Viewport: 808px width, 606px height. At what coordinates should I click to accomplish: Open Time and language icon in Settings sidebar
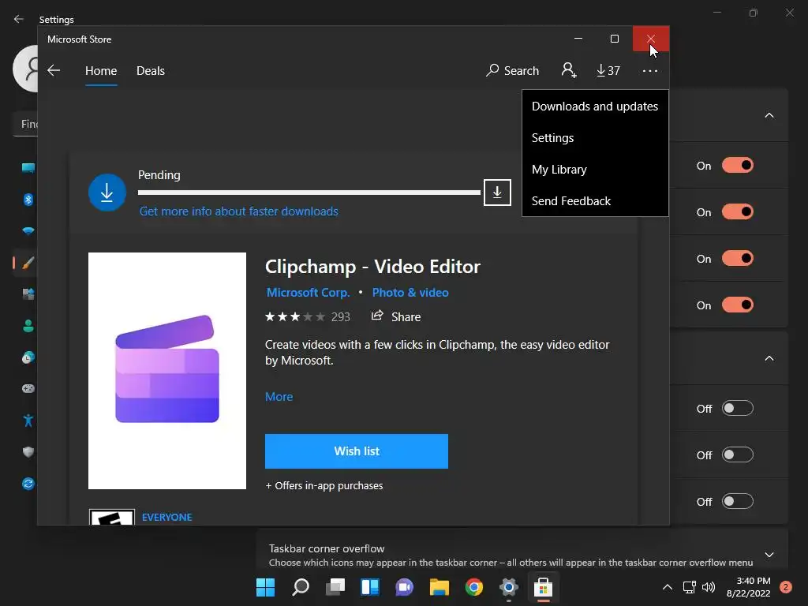pos(28,357)
